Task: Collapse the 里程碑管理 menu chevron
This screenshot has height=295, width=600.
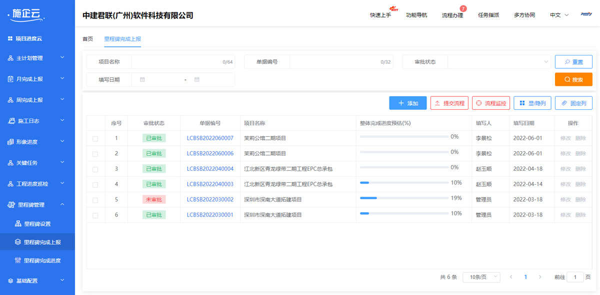Action: 62,204
